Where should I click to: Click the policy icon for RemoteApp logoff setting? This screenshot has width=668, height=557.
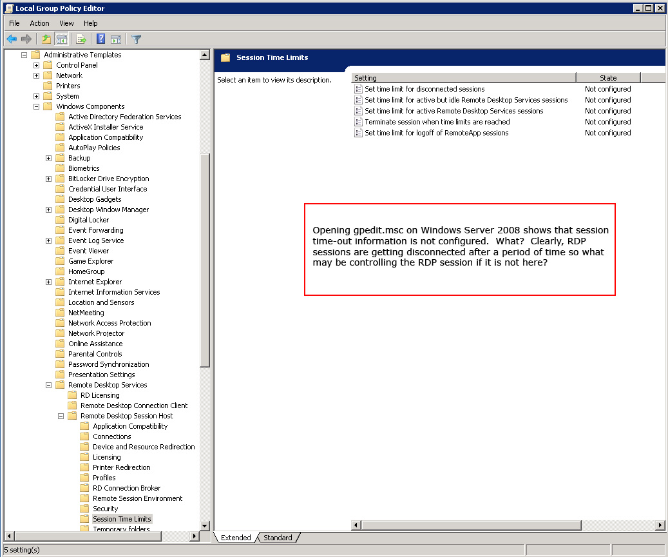[x=358, y=133]
